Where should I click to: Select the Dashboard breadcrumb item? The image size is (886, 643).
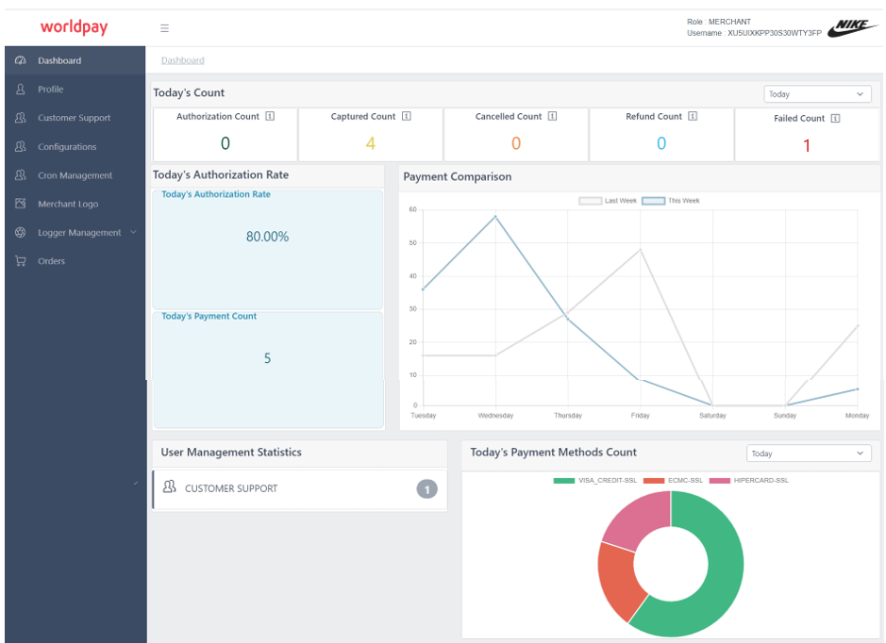click(x=182, y=59)
